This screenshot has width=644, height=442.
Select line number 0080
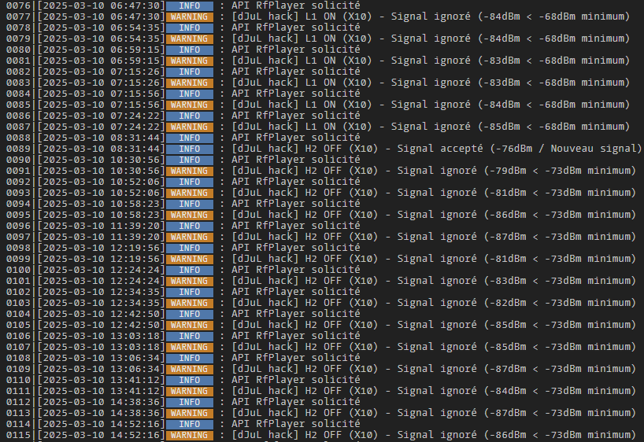click(x=18, y=50)
